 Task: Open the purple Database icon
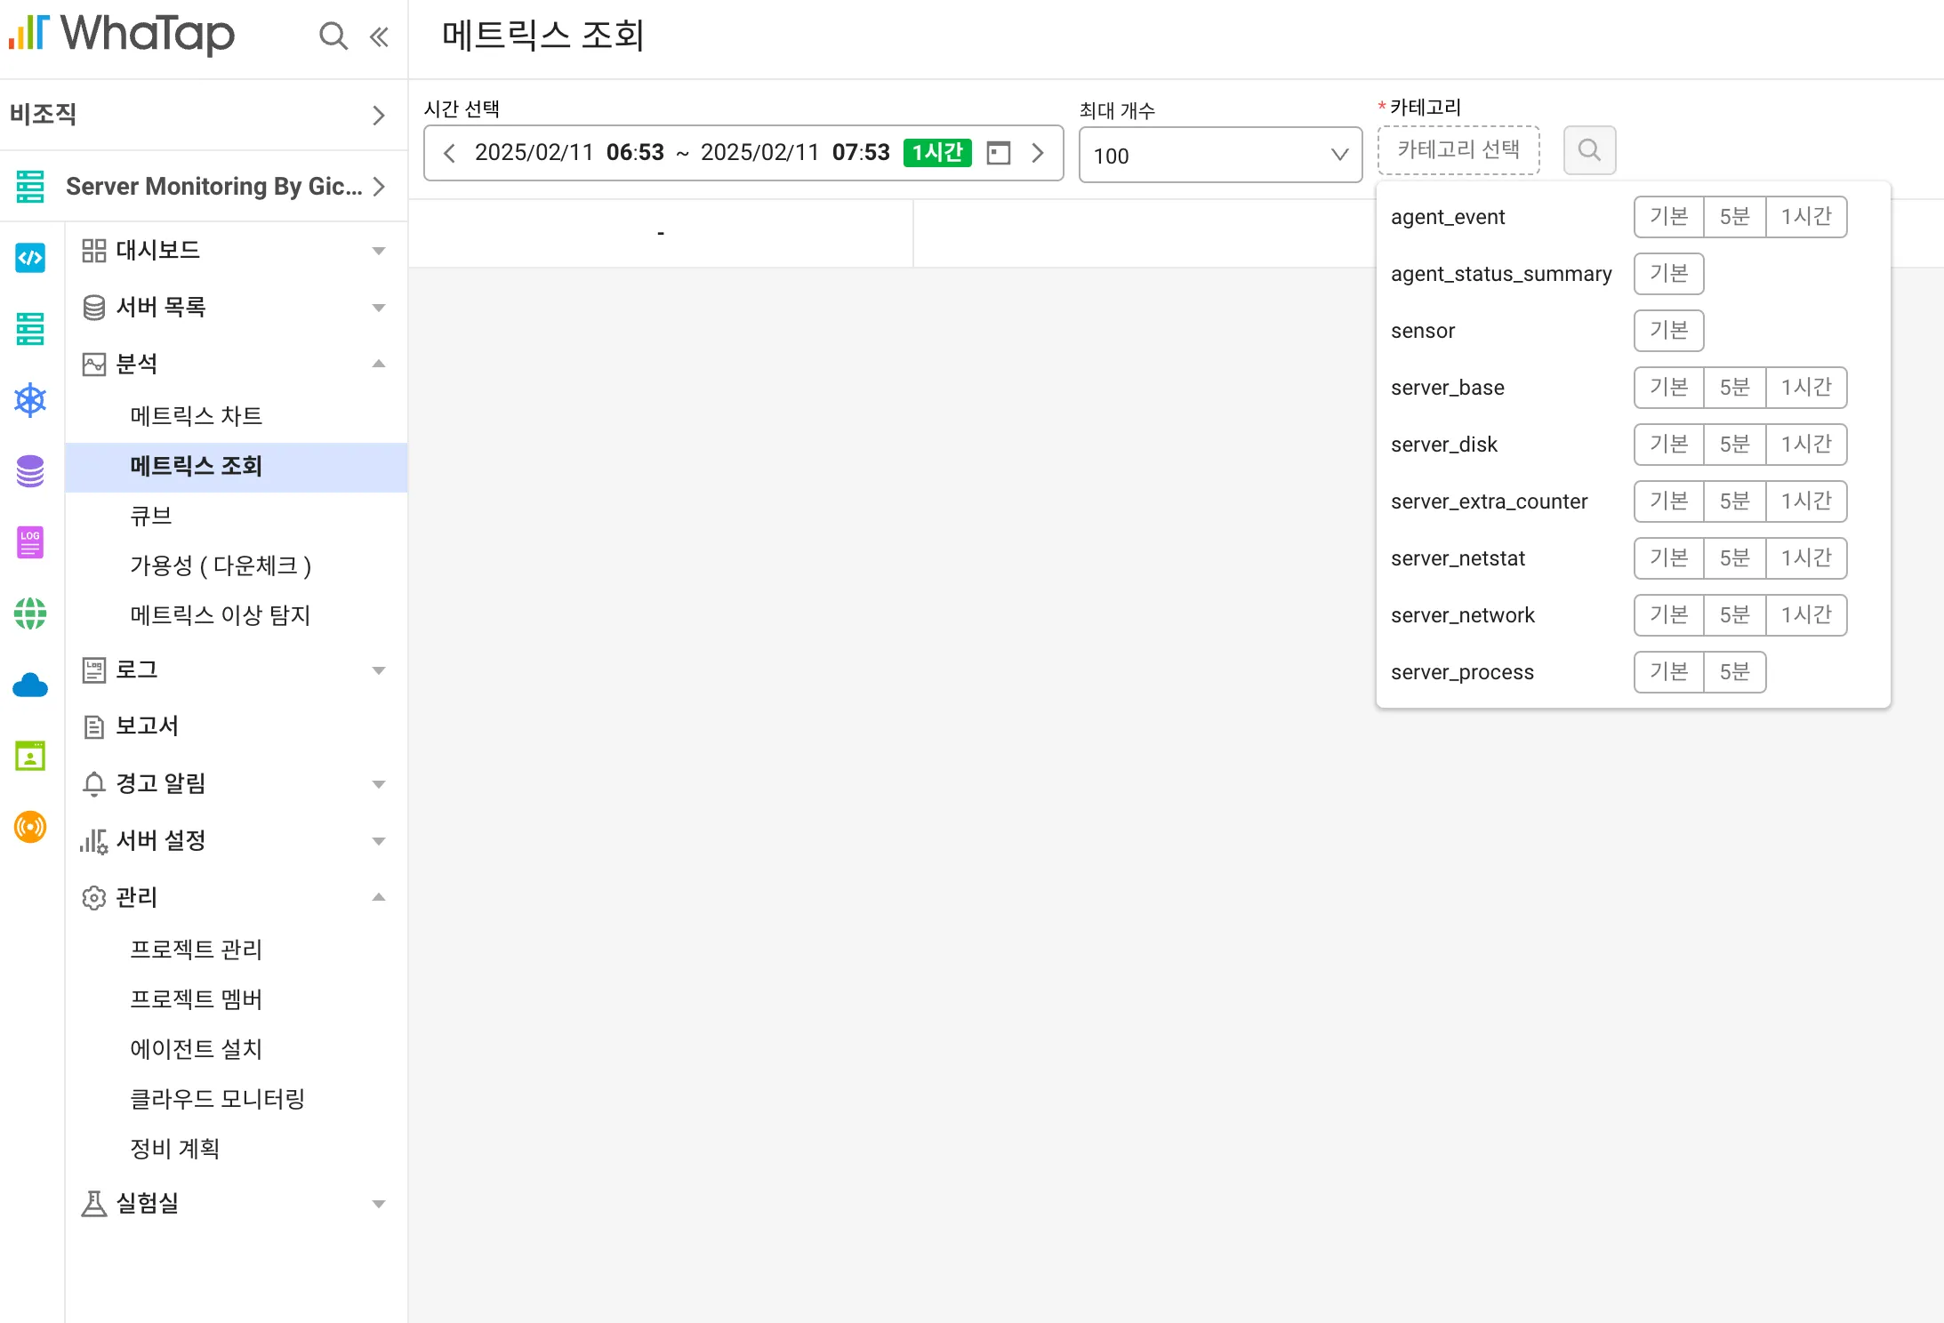pos(30,471)
